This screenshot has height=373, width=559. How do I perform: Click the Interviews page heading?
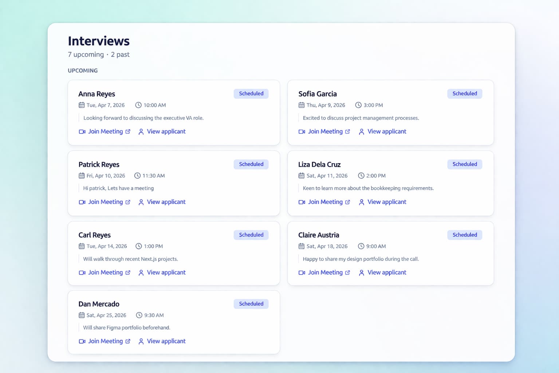tap(98, 41)
